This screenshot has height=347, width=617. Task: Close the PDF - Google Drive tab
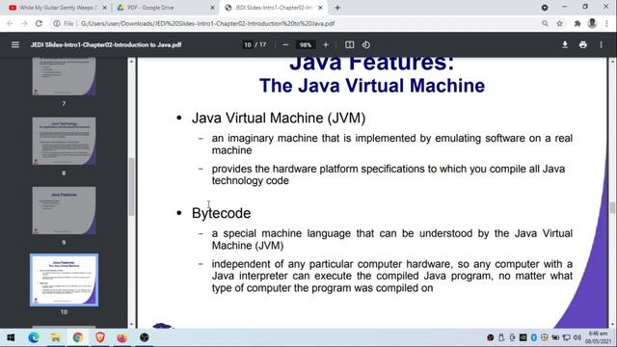[212, 8]
